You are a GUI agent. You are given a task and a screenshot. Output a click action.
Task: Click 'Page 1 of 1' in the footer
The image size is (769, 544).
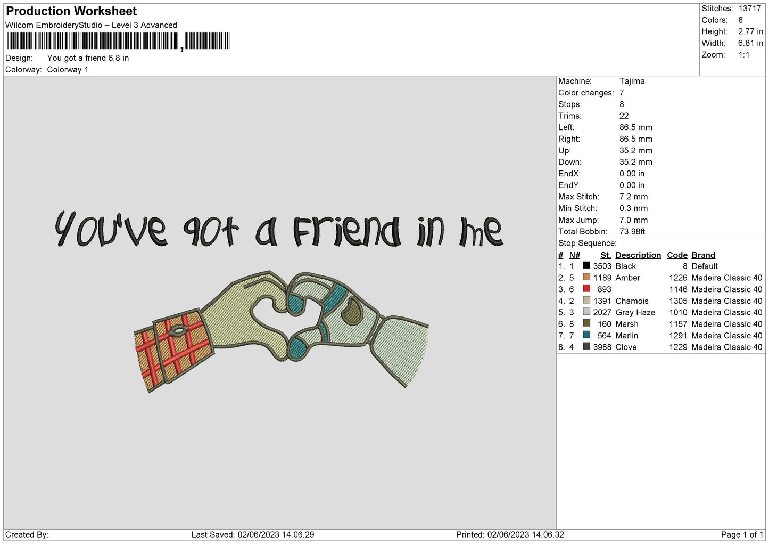coord(742,534)
